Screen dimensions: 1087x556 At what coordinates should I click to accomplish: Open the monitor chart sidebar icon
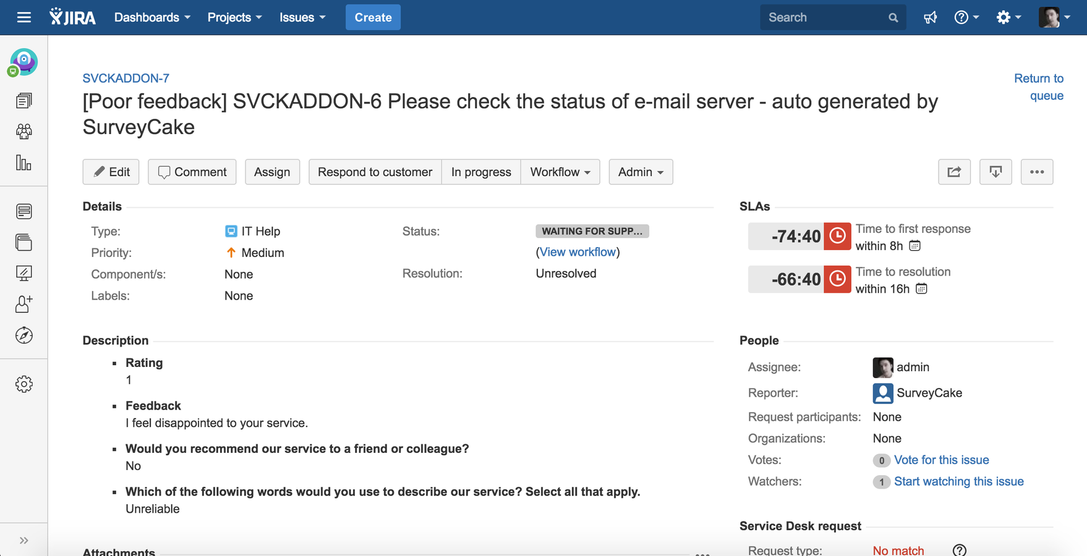pos(24,273)
